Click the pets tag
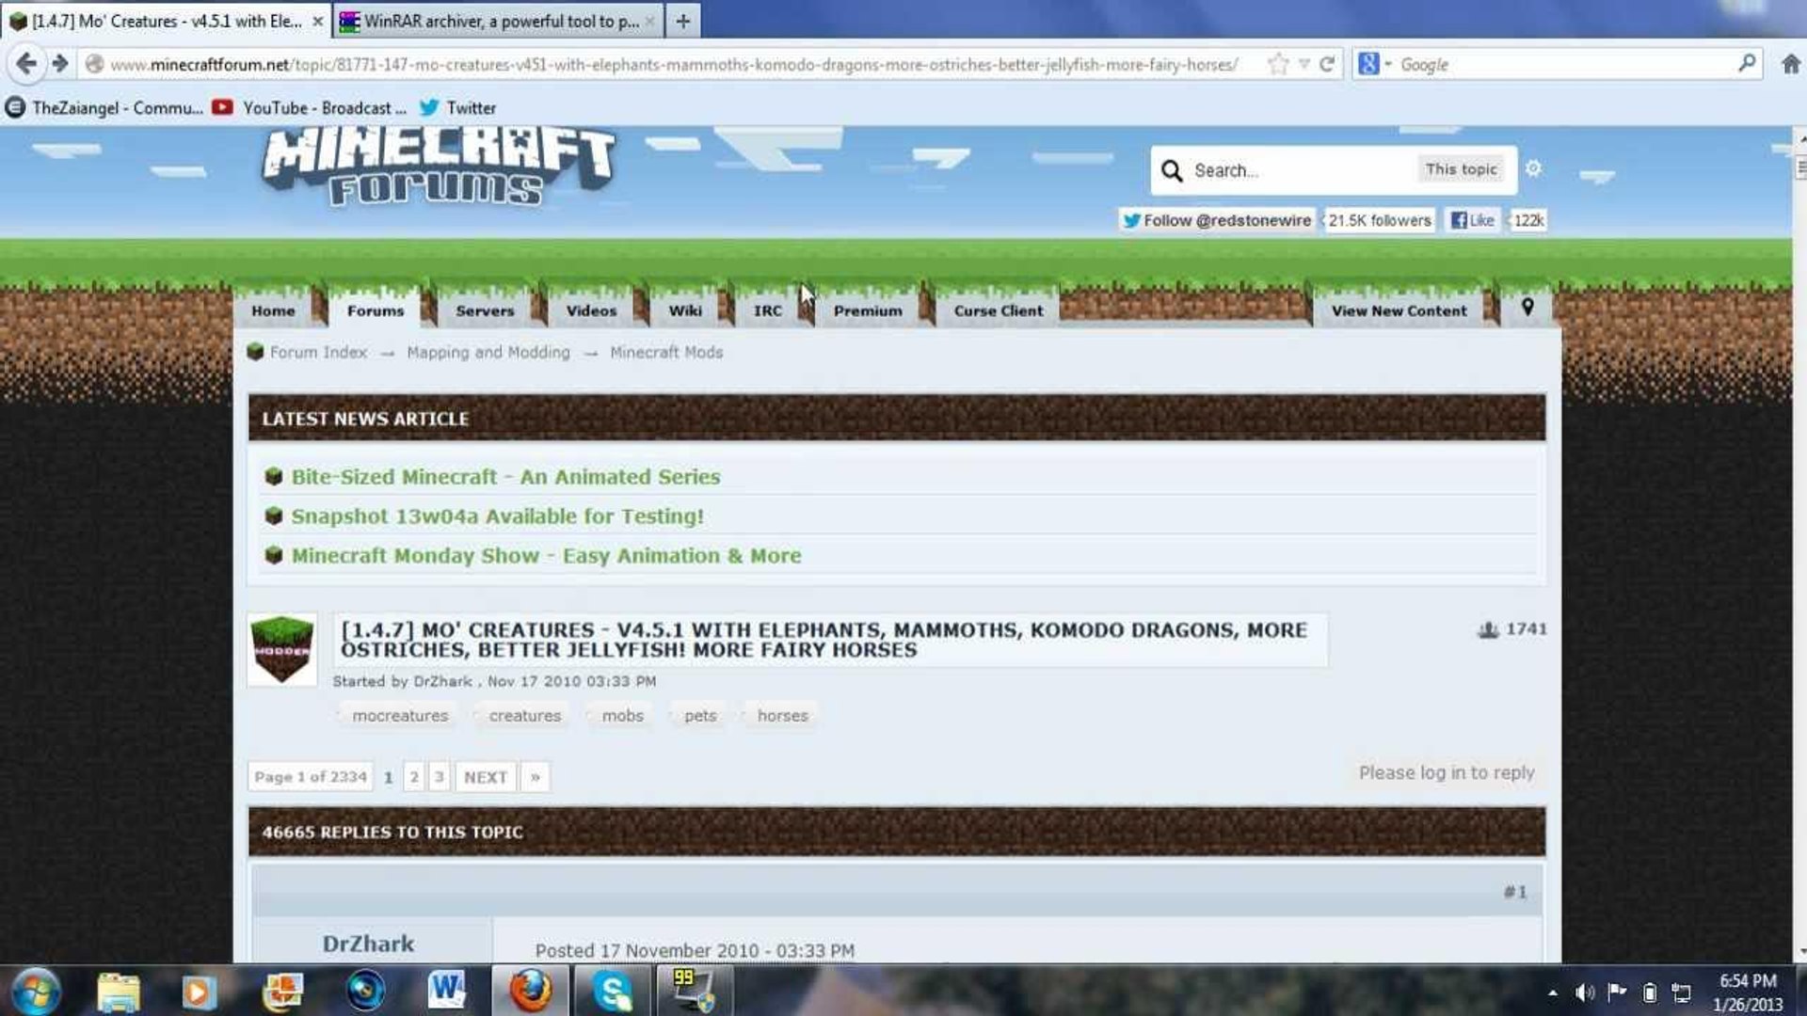The image size is (1807, 1016). (700, 716)
